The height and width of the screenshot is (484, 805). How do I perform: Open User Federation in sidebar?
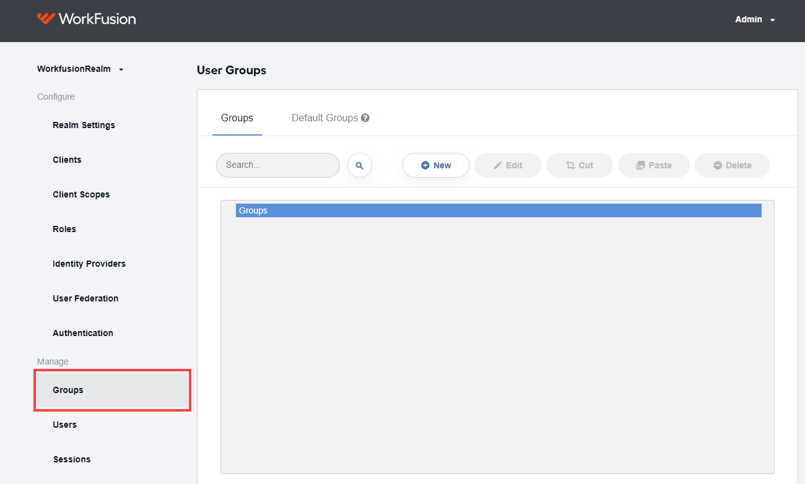point(85,298)
